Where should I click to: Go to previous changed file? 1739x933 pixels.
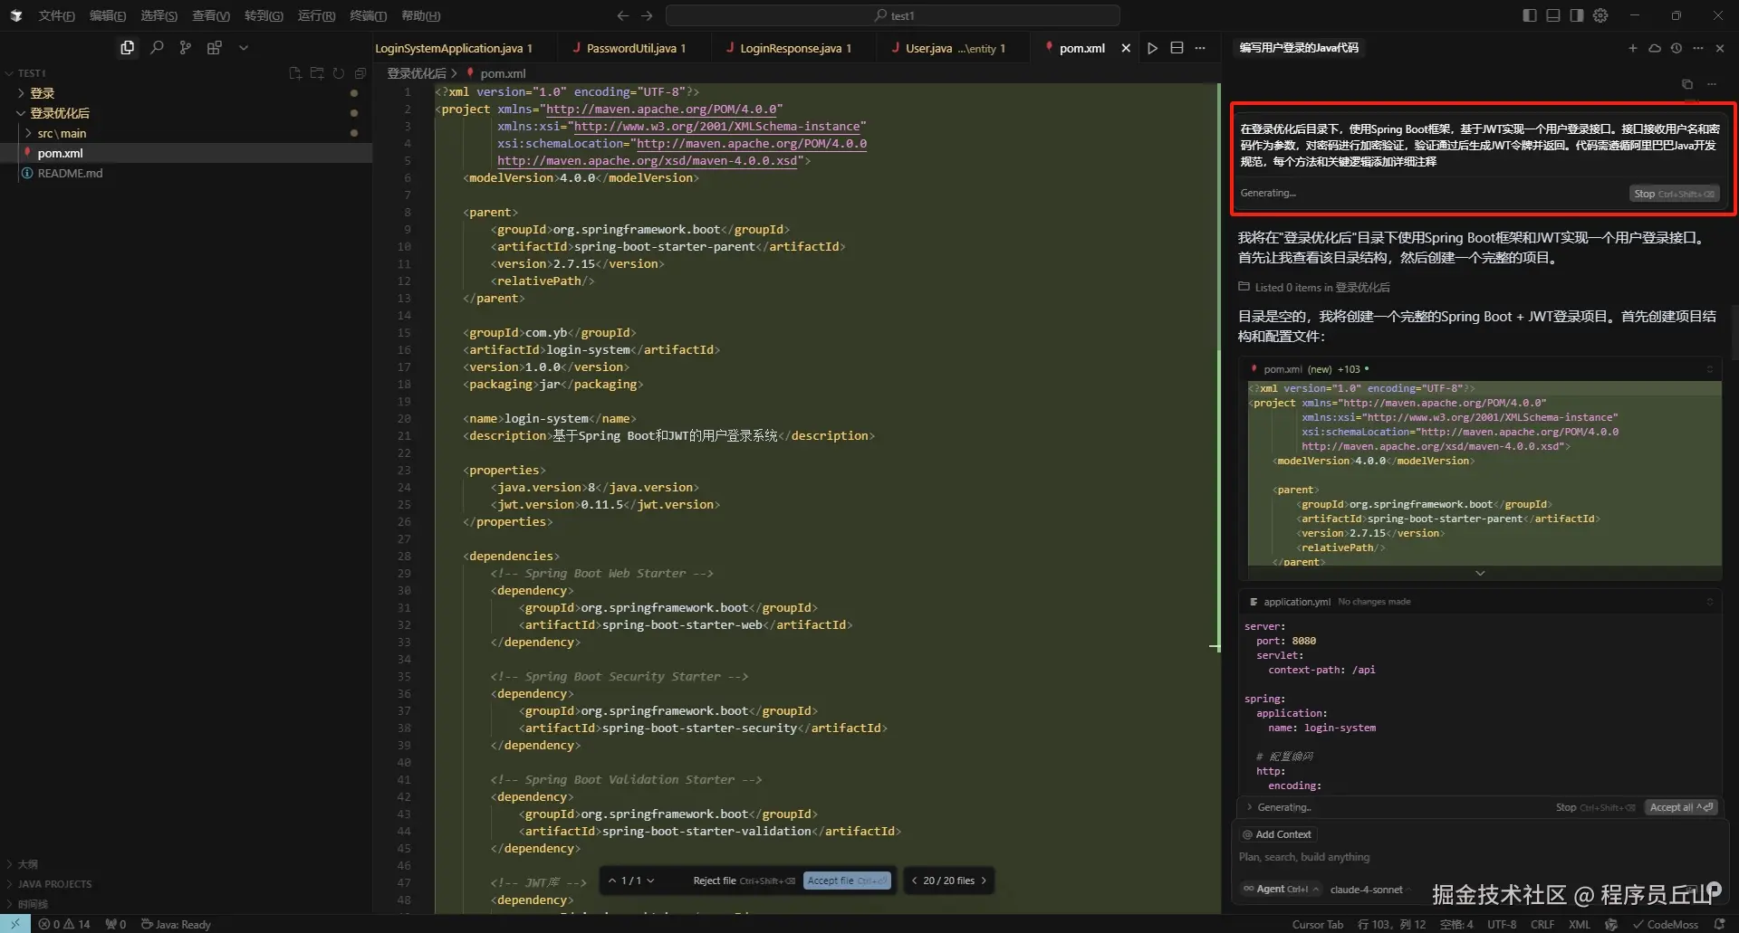[914, 881]
